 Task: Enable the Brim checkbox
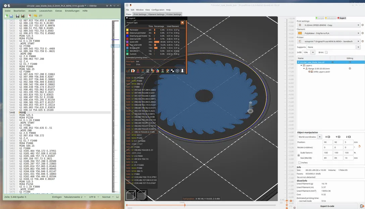(x=326, y=53)
